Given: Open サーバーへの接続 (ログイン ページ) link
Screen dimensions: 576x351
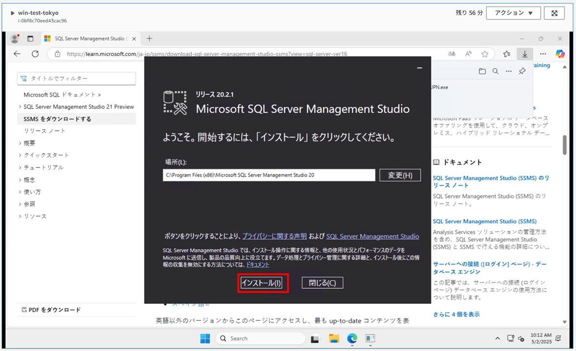Looking at the screenshot, I should pyautogui.click(x=490, y=268).
